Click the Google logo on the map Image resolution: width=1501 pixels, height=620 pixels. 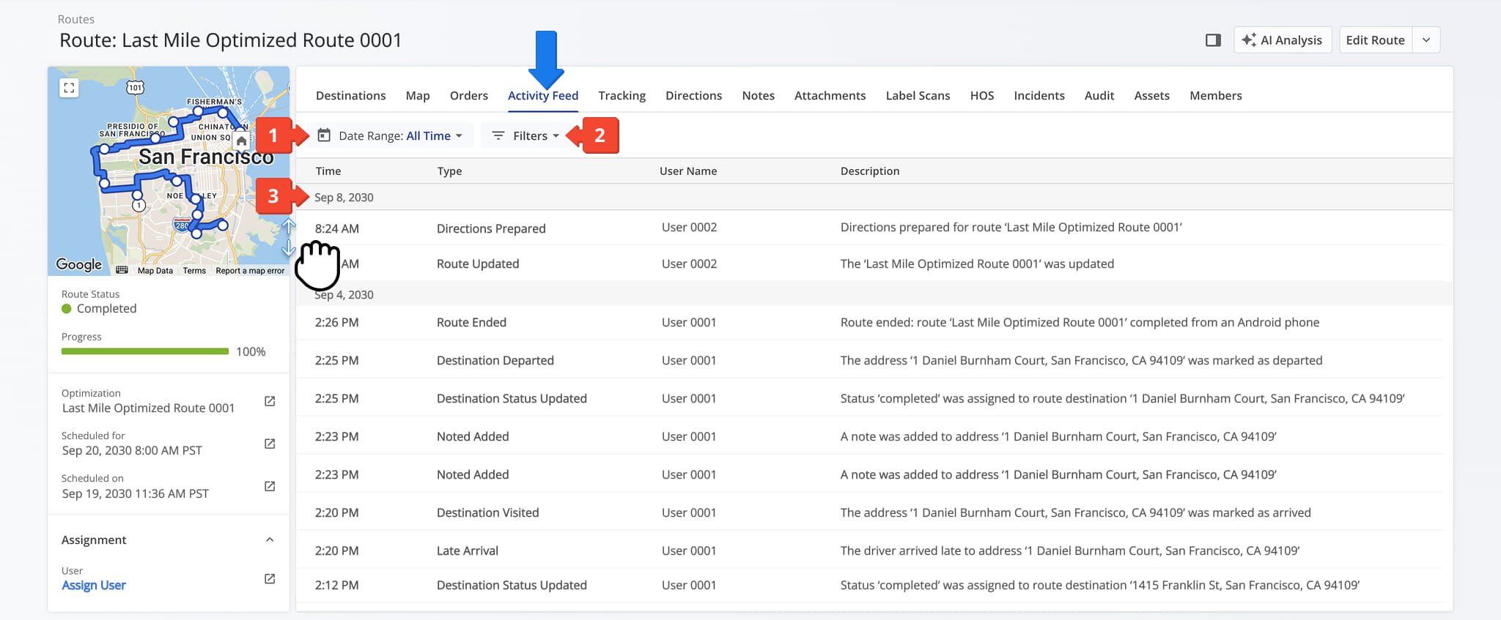[79, 264]
